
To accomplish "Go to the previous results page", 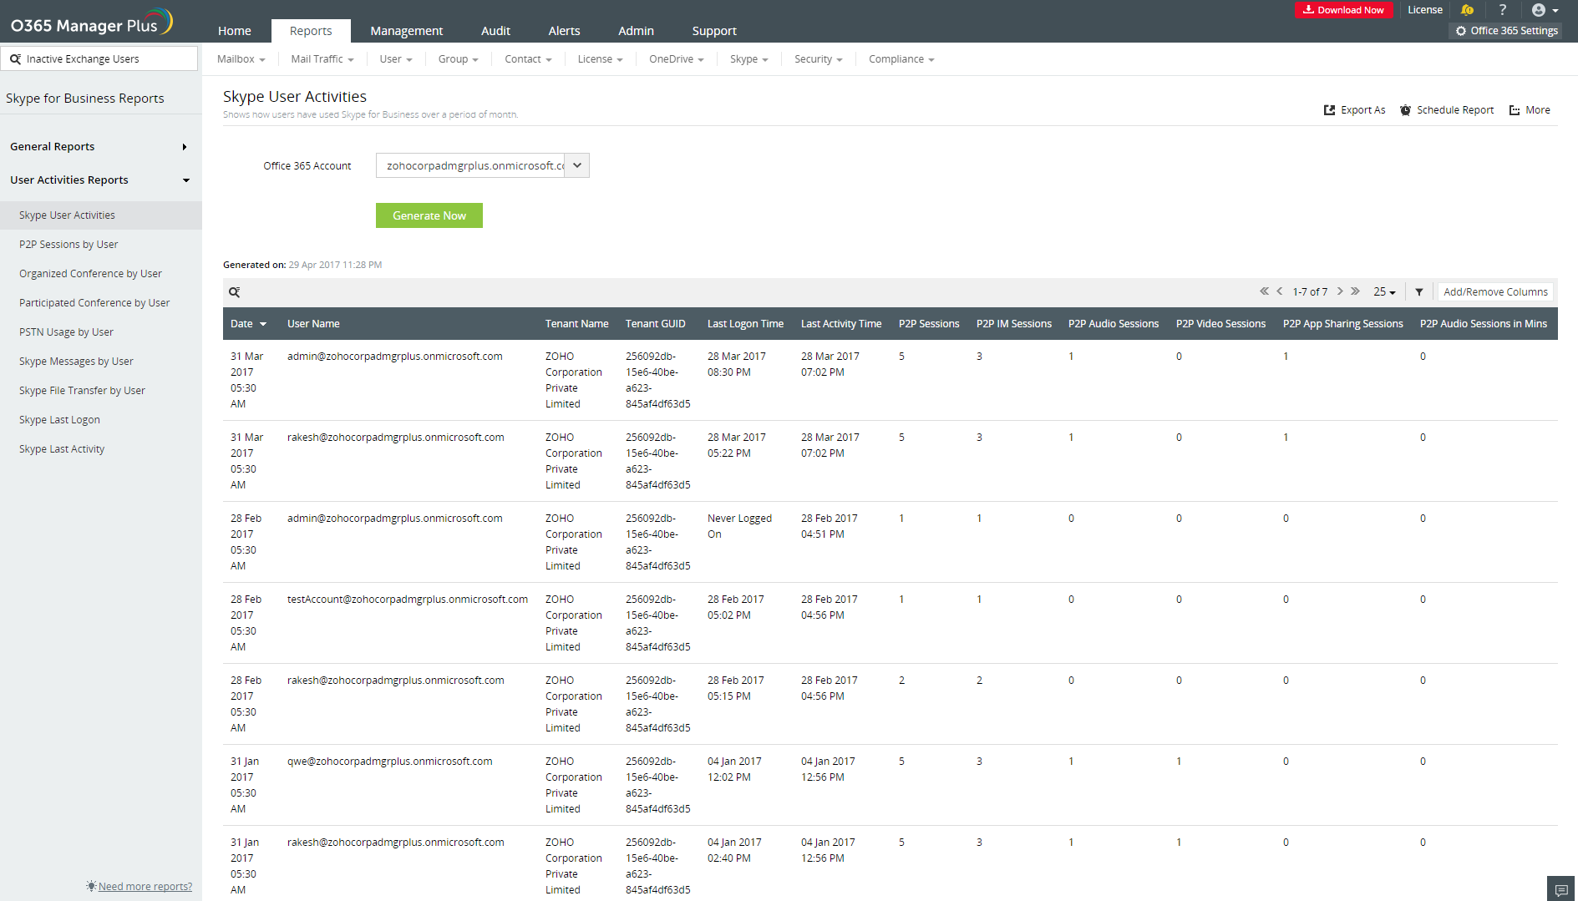I will pyautogui.click(x=1279, y=291).
